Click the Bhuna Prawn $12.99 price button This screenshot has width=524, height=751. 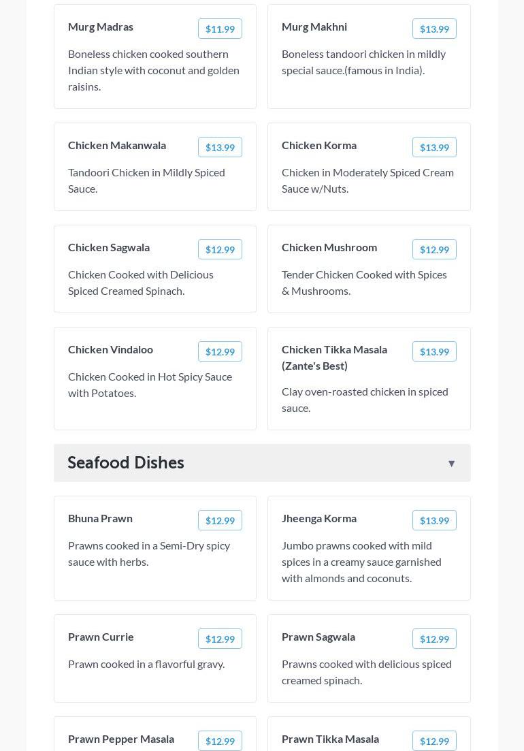[220, 520]
